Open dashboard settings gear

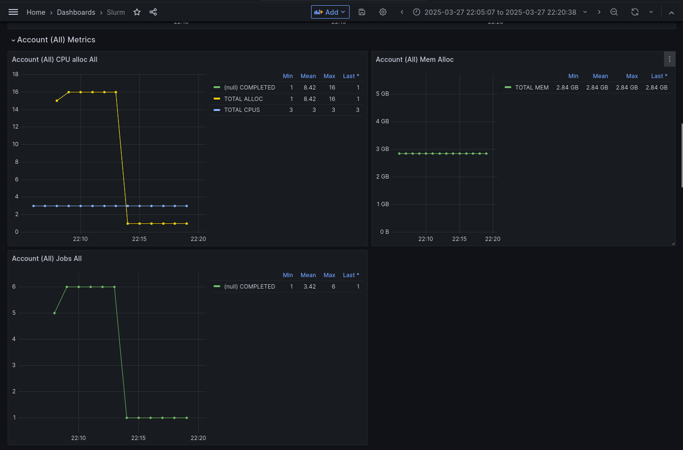[383, 12]
